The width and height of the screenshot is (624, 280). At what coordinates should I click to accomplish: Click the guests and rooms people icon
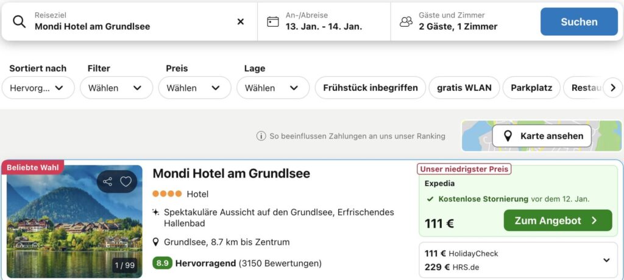coord(406,22)
